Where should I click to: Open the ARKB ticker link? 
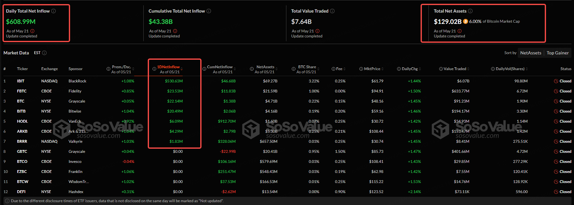pos(22,131)
